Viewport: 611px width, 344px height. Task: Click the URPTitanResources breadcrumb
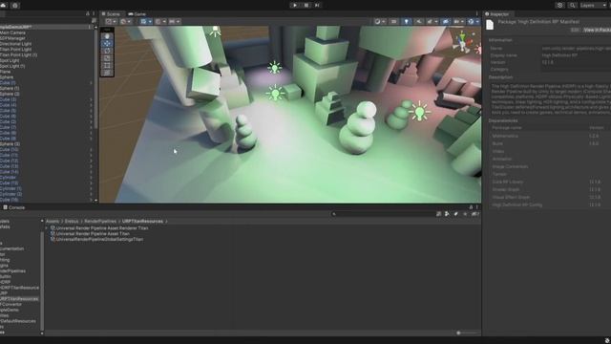coord(142,221)
